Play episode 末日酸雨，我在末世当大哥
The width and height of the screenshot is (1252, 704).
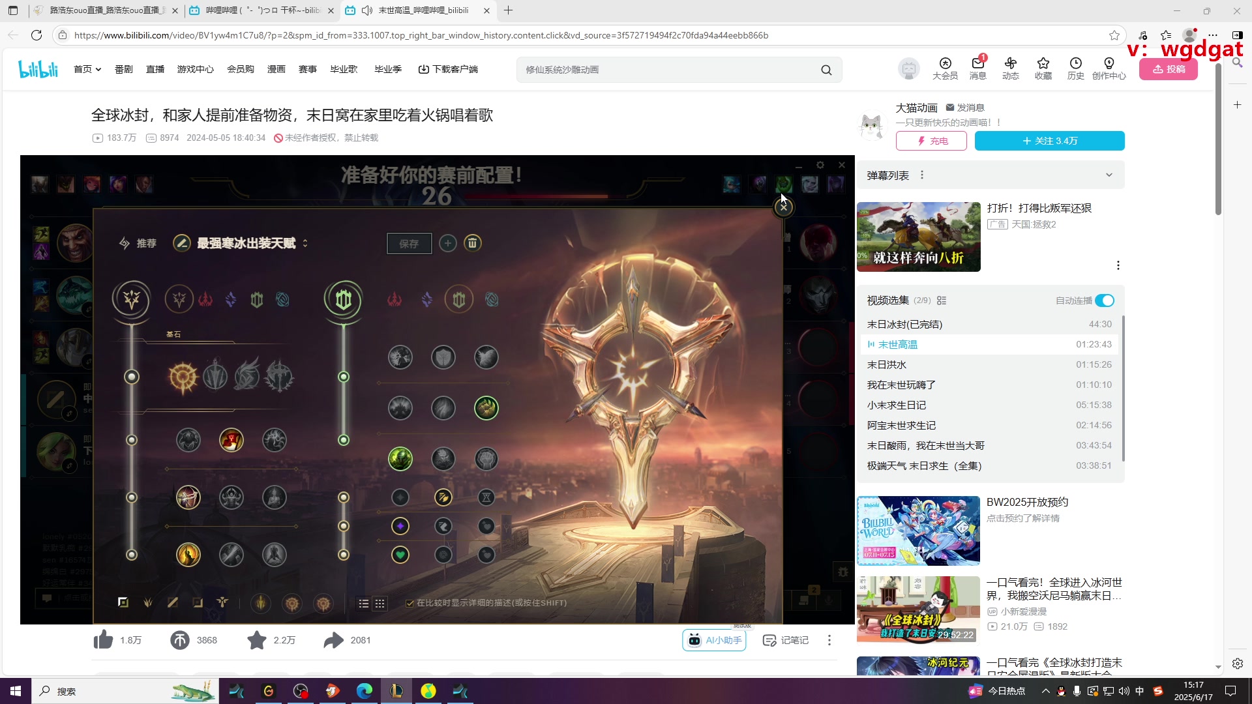(x=989, y=445)
